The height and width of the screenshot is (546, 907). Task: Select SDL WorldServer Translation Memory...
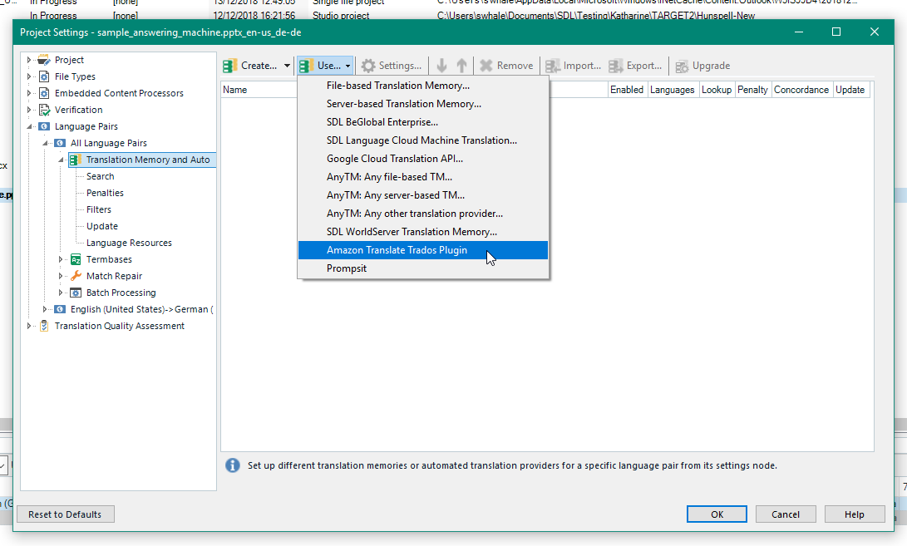point(423,232)
